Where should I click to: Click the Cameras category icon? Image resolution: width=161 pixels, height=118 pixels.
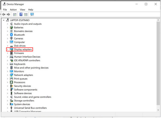(12, 38)
